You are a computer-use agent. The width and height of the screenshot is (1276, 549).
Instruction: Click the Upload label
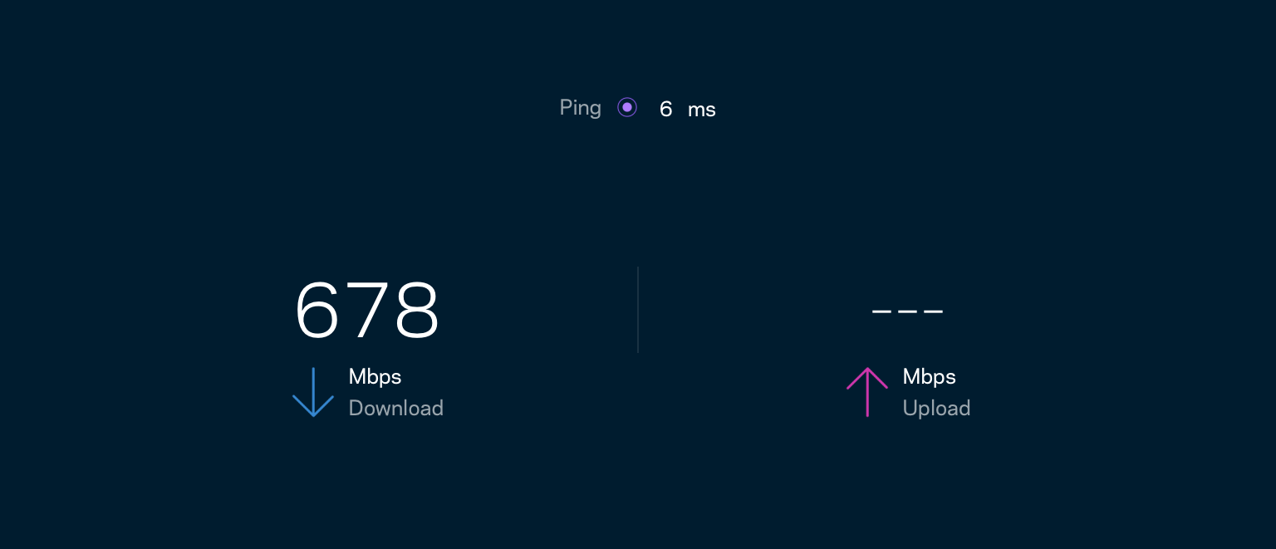click(x=937, y=408)
